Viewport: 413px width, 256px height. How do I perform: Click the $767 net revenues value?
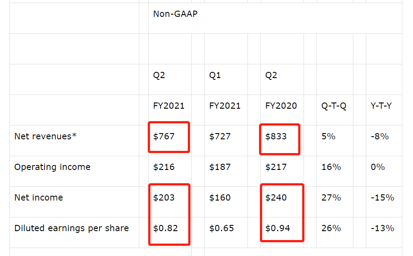(164, 137)
